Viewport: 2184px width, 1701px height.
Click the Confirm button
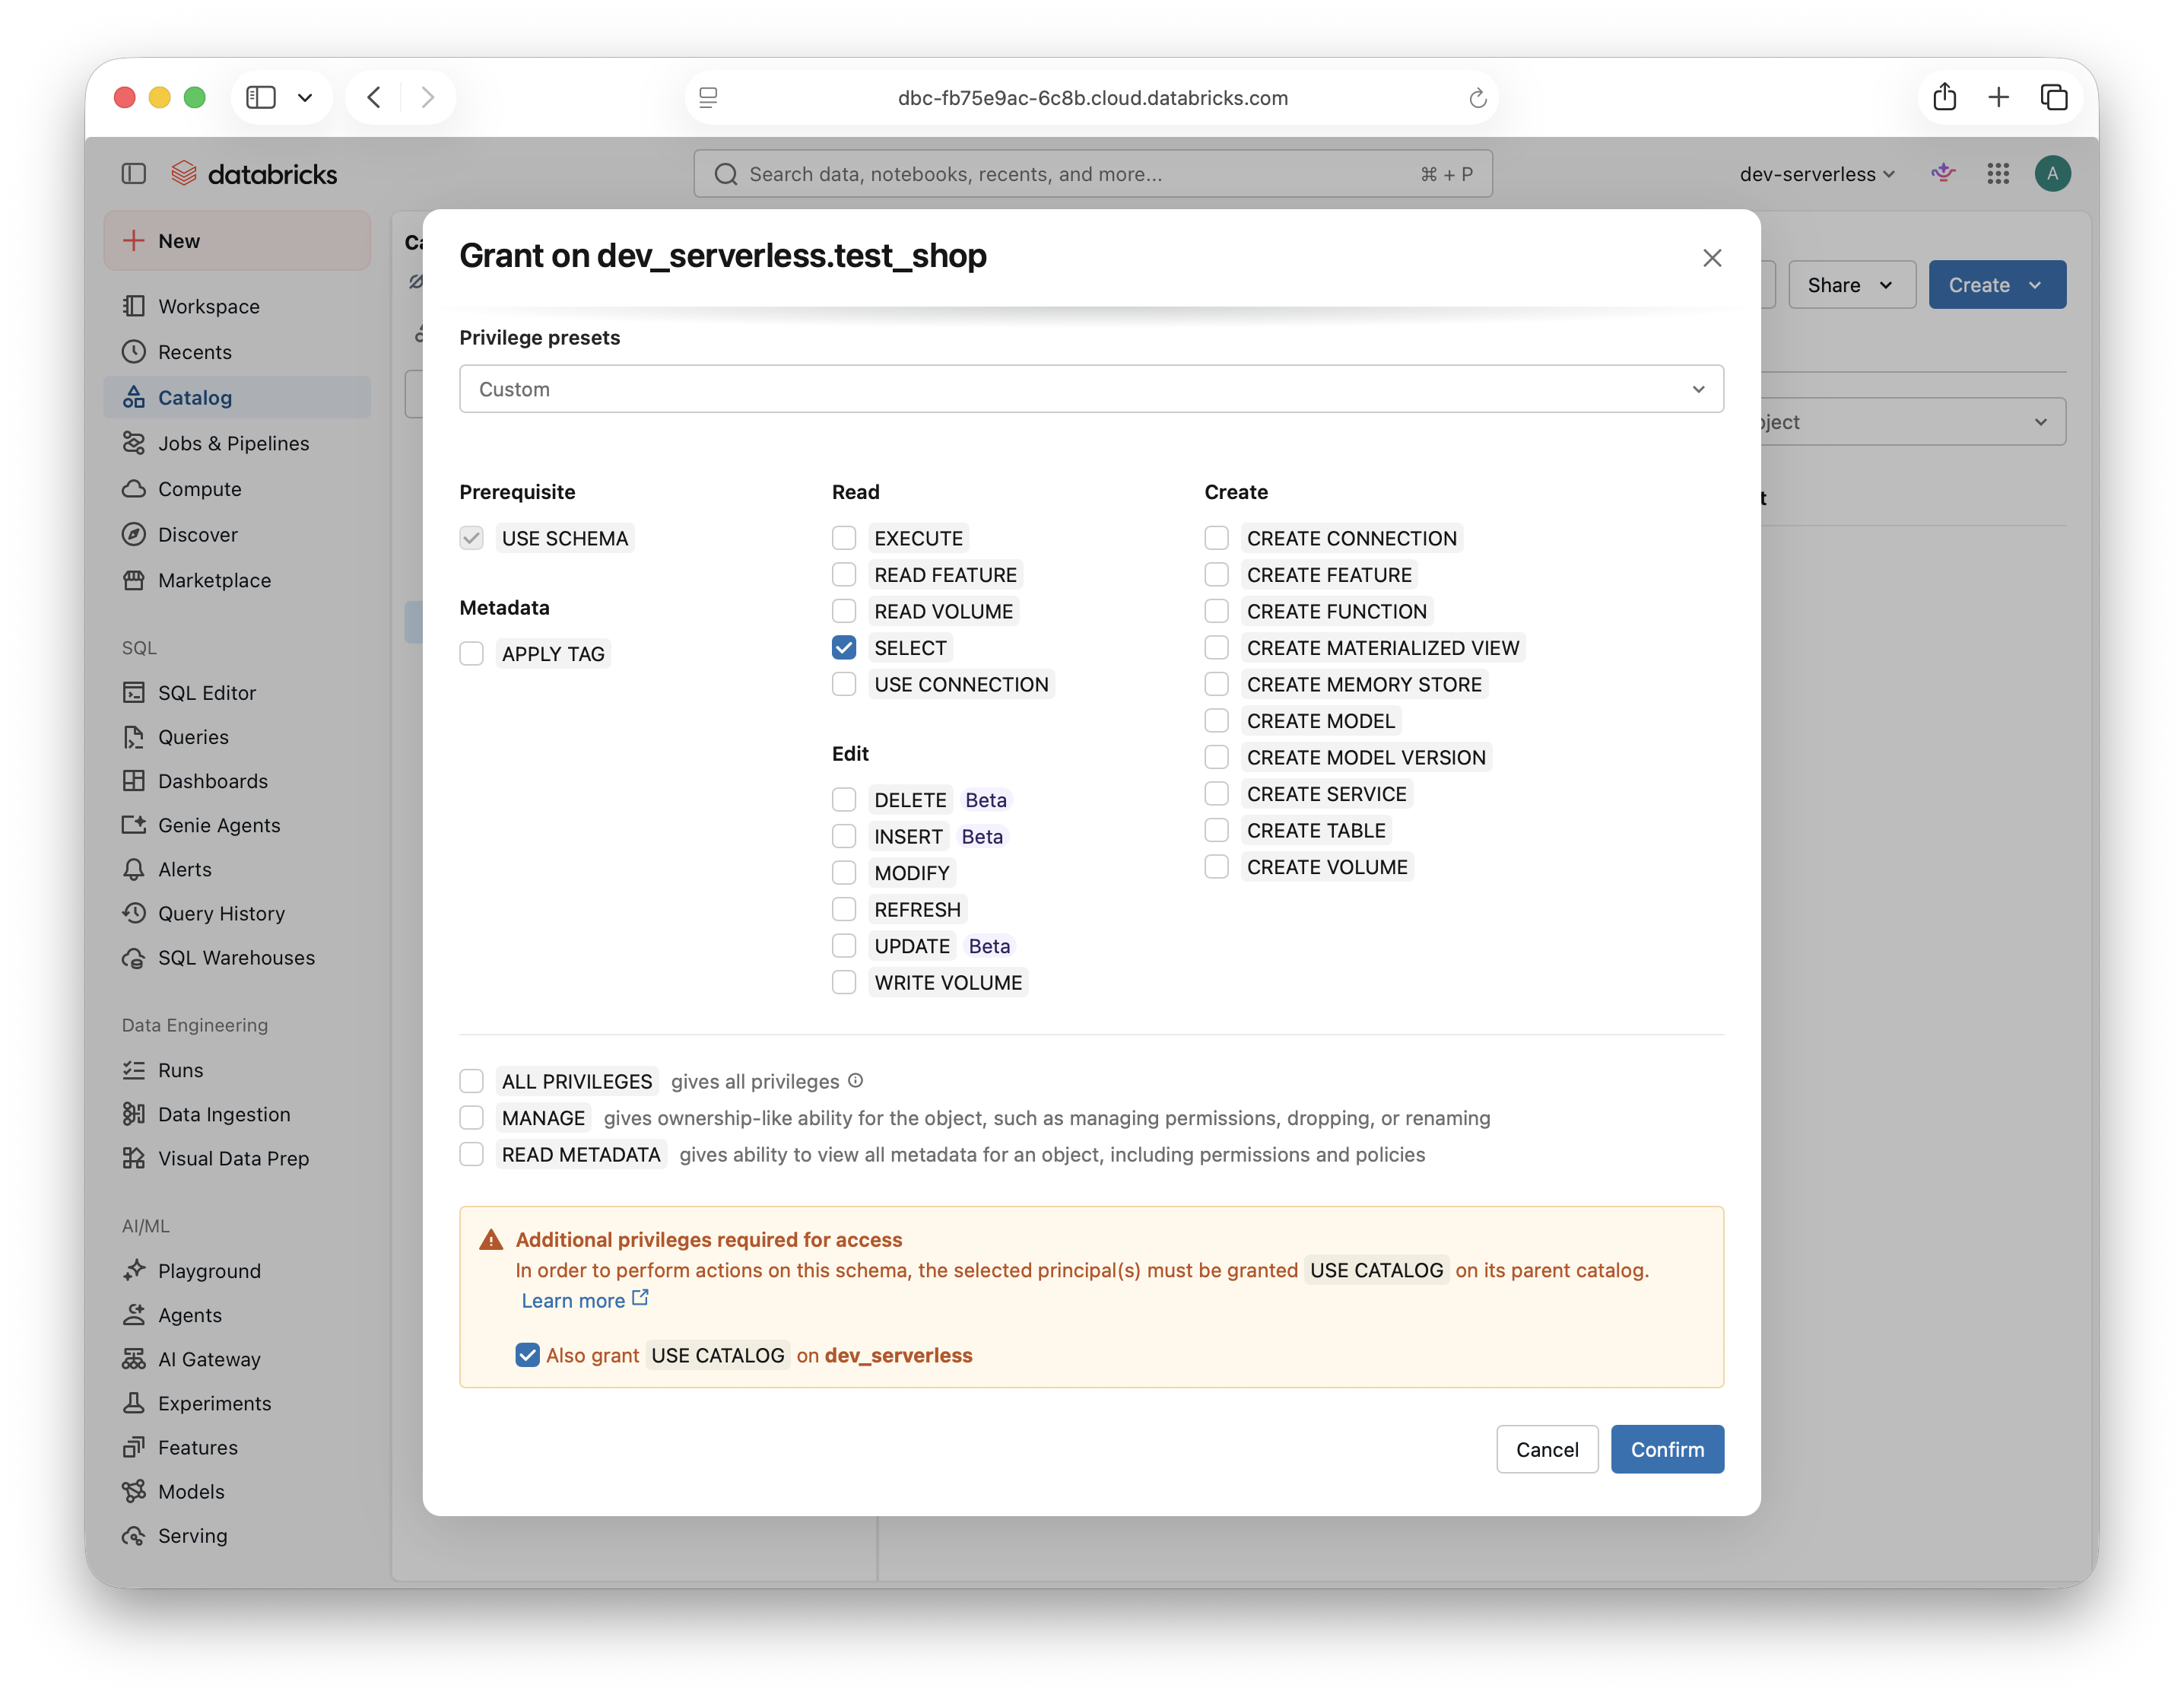coord(1667,1449)
